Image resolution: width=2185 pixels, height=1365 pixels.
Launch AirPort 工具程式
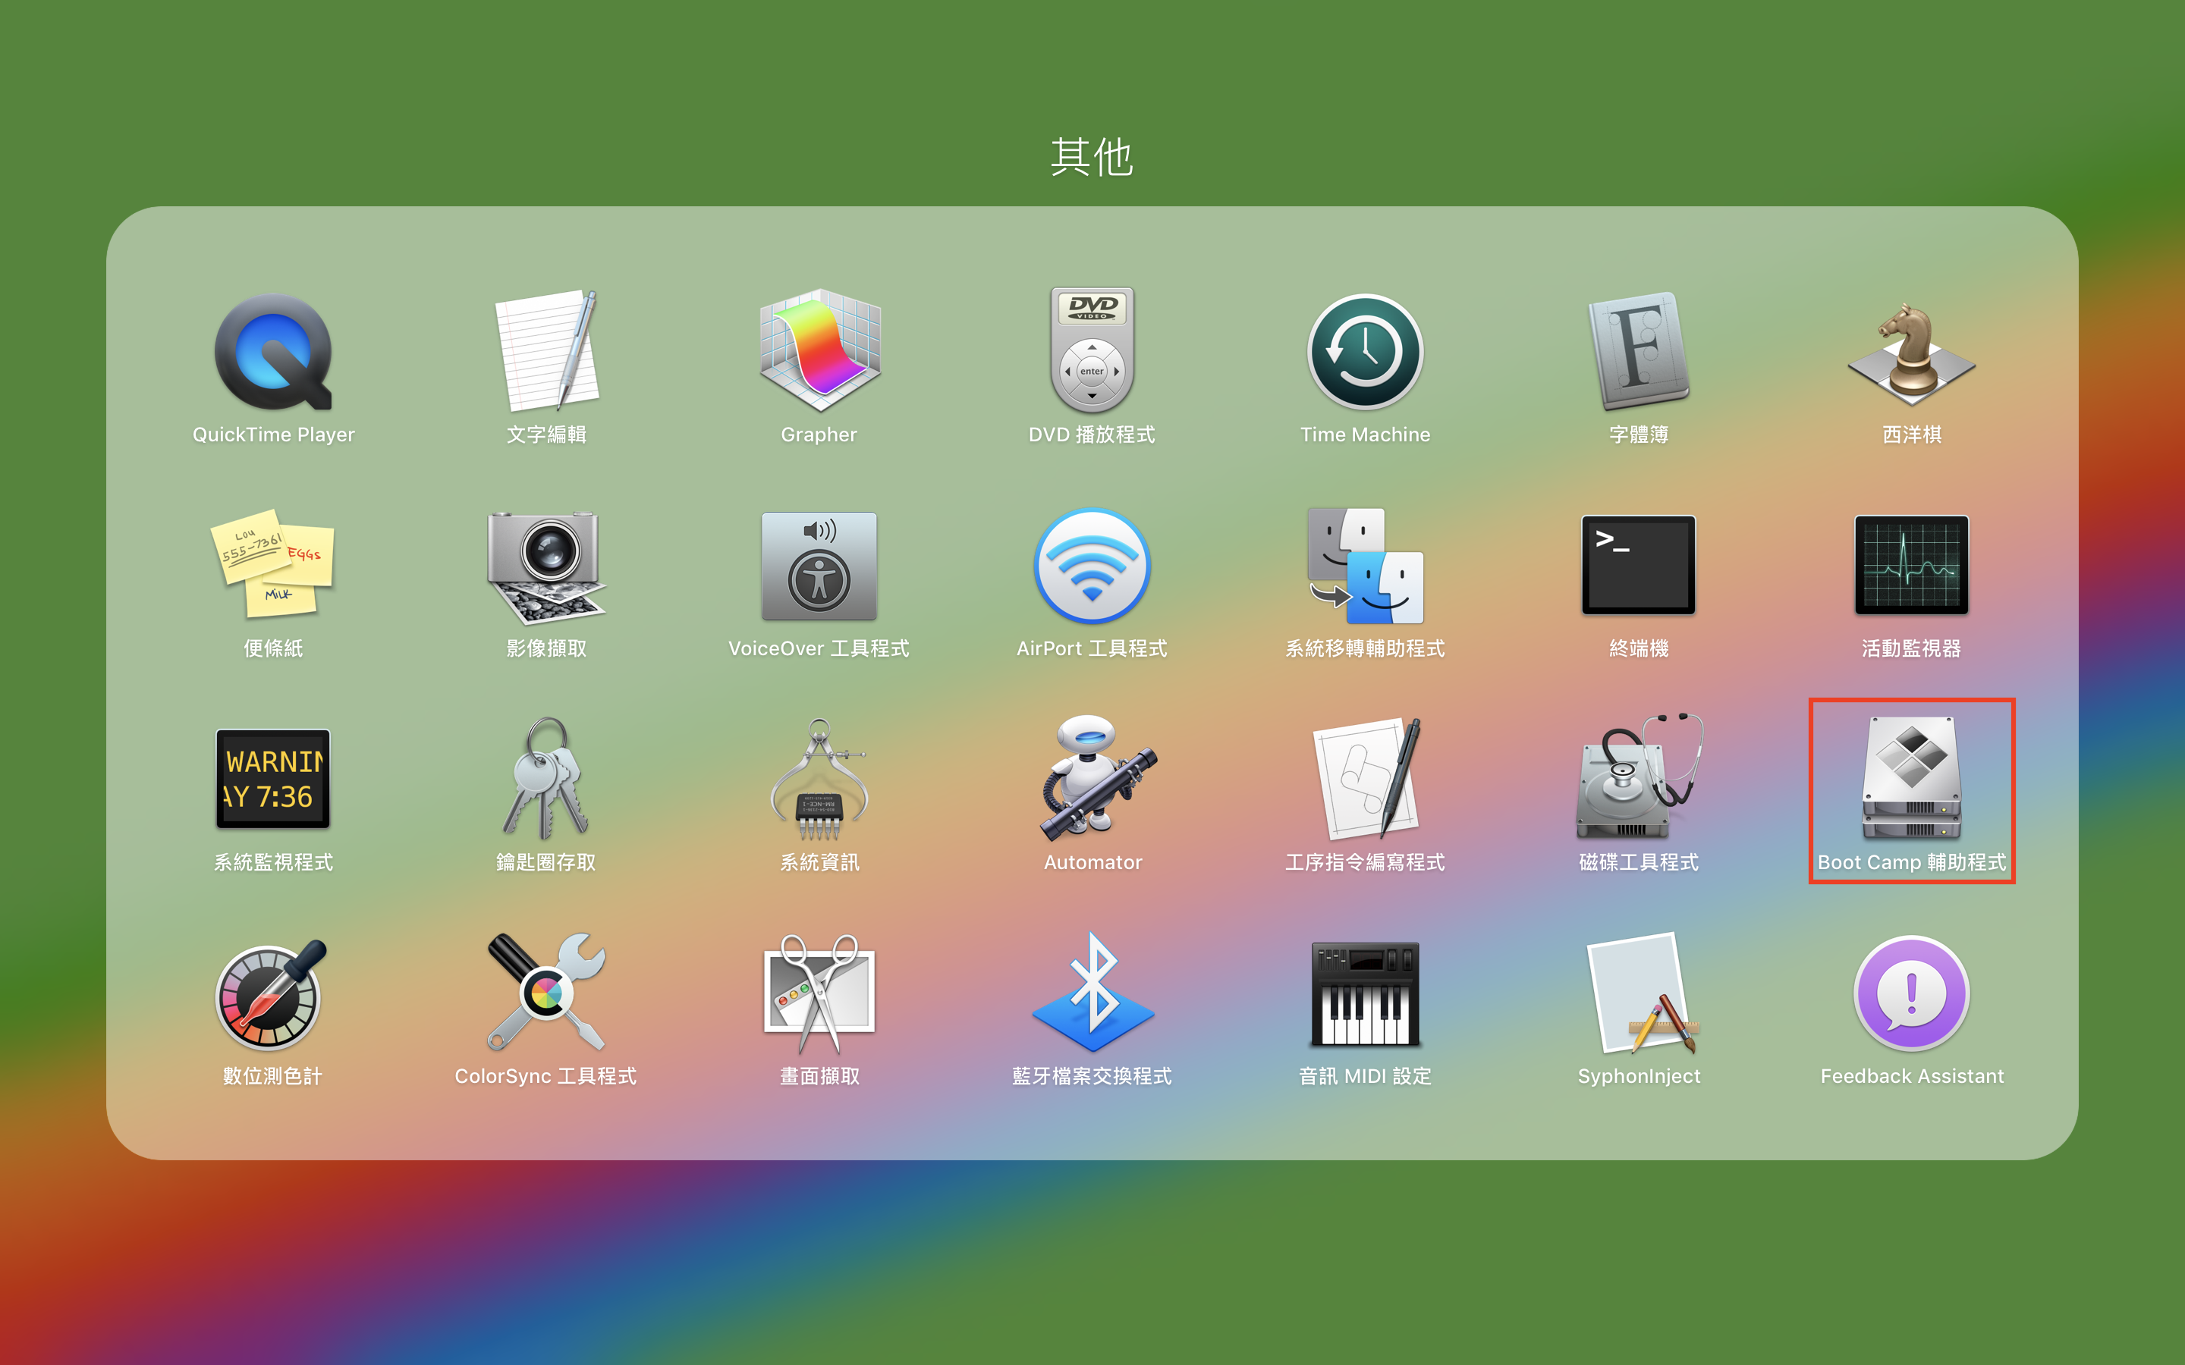coord(1092,566)
